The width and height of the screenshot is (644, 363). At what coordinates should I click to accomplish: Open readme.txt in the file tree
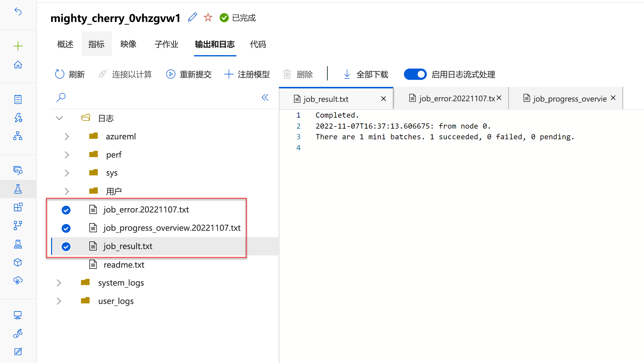pos(124,265)
